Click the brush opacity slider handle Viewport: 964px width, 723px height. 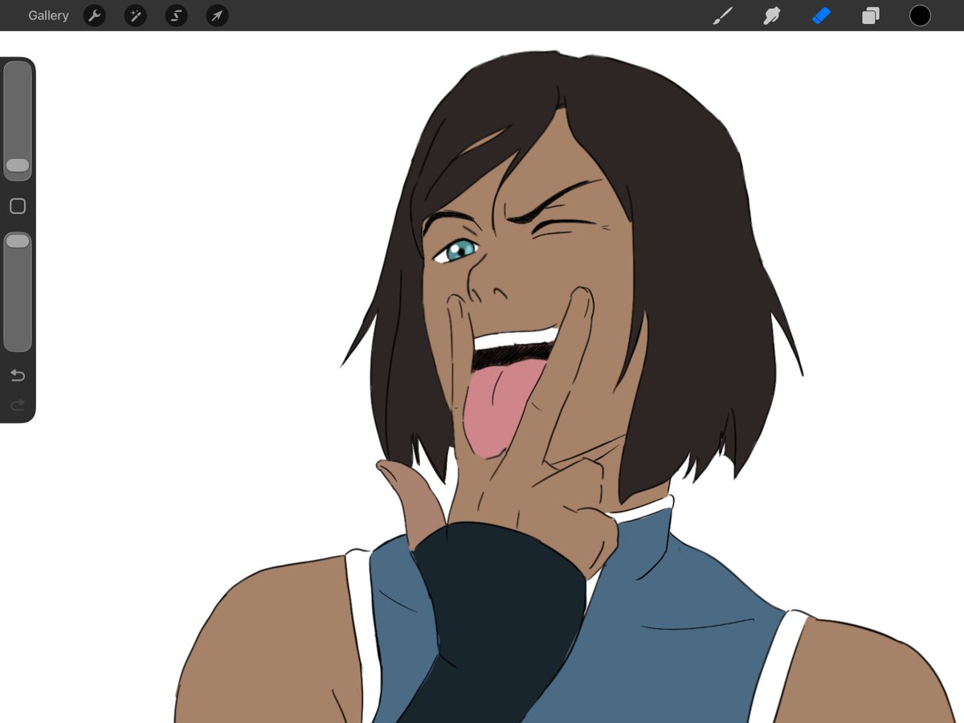(x=18, y=241)
